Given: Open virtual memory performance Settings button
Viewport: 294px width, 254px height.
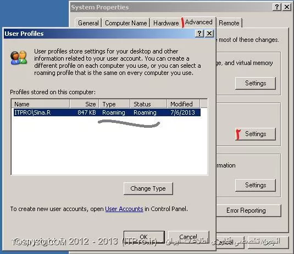Looking at the screenshot, I should pyautogui.click(x=256, y=83).
